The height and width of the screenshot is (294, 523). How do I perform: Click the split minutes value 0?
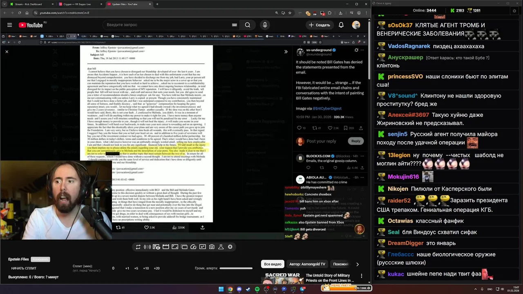(x=113, y=268)
